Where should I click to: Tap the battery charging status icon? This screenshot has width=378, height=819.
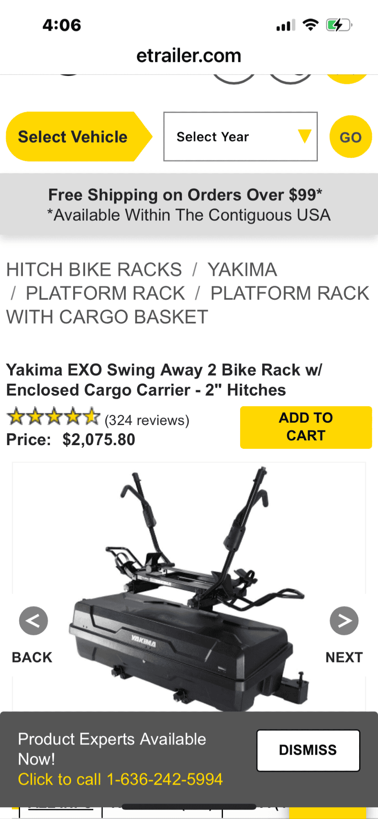(x=339, y=25)
